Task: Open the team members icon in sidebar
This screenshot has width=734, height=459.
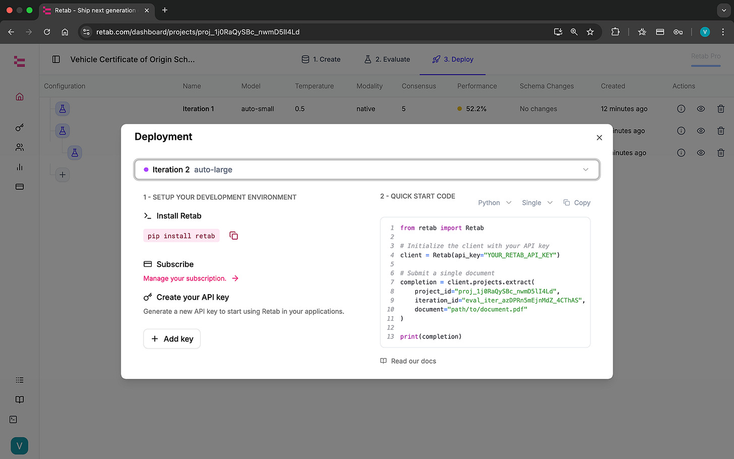Action: (20, 147)
